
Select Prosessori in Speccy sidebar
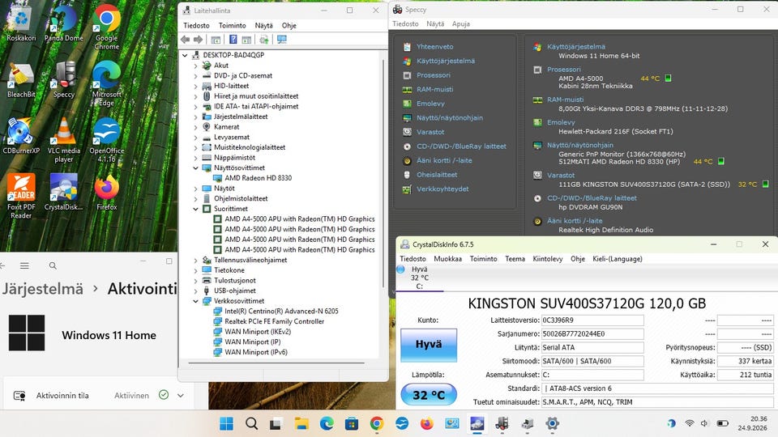[433, 75]
